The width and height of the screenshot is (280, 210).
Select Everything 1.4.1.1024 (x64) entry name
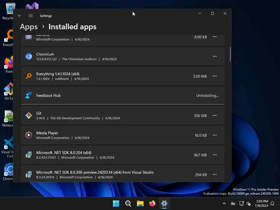pos(58,74)
